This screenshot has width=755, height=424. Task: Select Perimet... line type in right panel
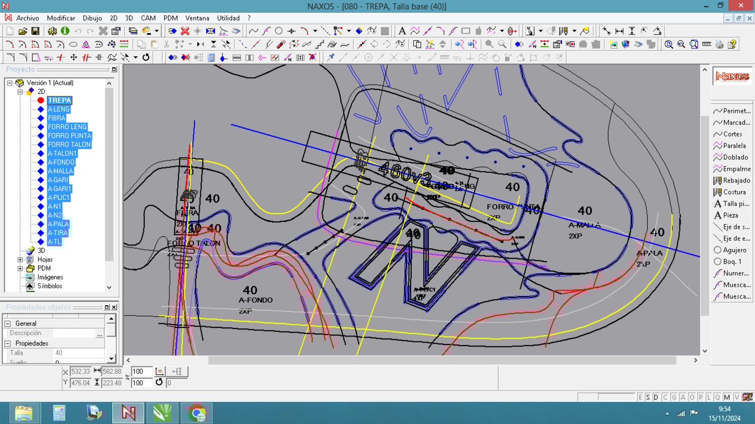732,111
